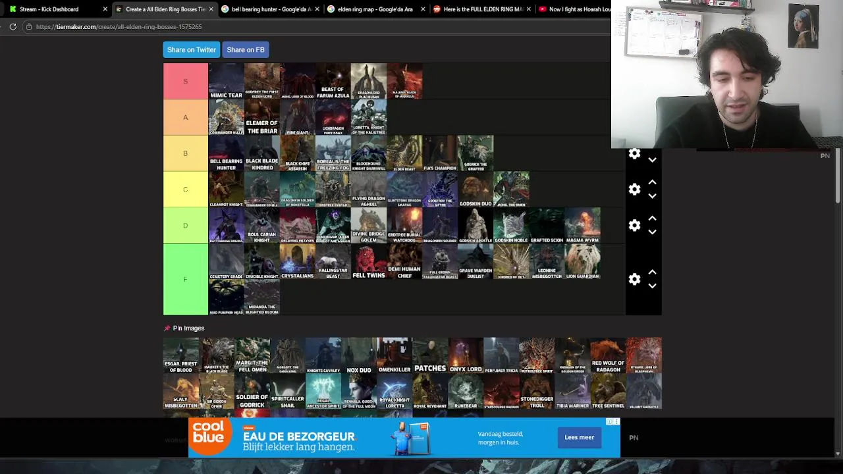Click the page vertical scrollbar down arrow

(x=838, y=453)
